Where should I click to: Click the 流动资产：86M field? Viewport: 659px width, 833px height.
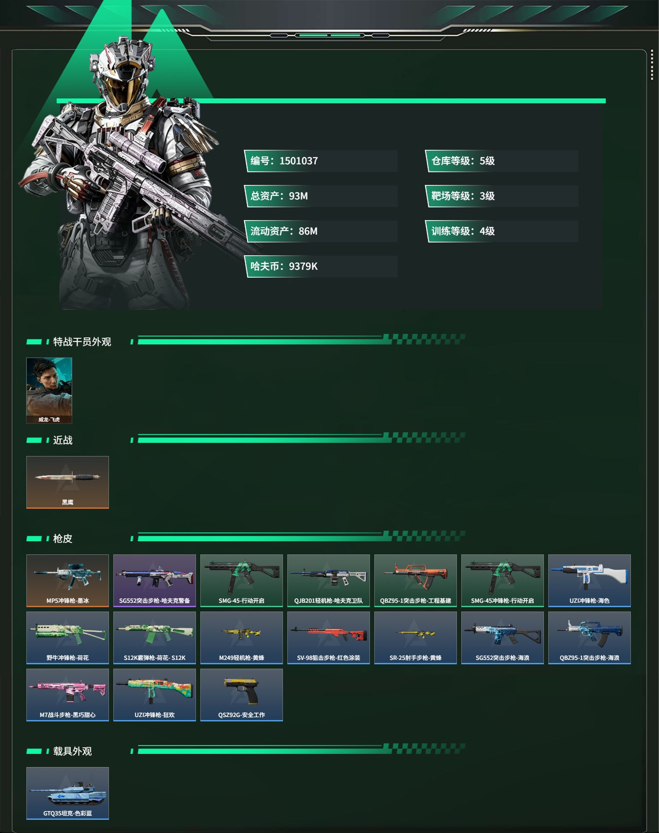click(x=321, y=231)
